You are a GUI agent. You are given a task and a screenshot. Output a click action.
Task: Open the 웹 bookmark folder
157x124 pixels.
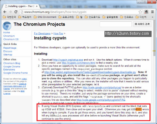(79, 17)
